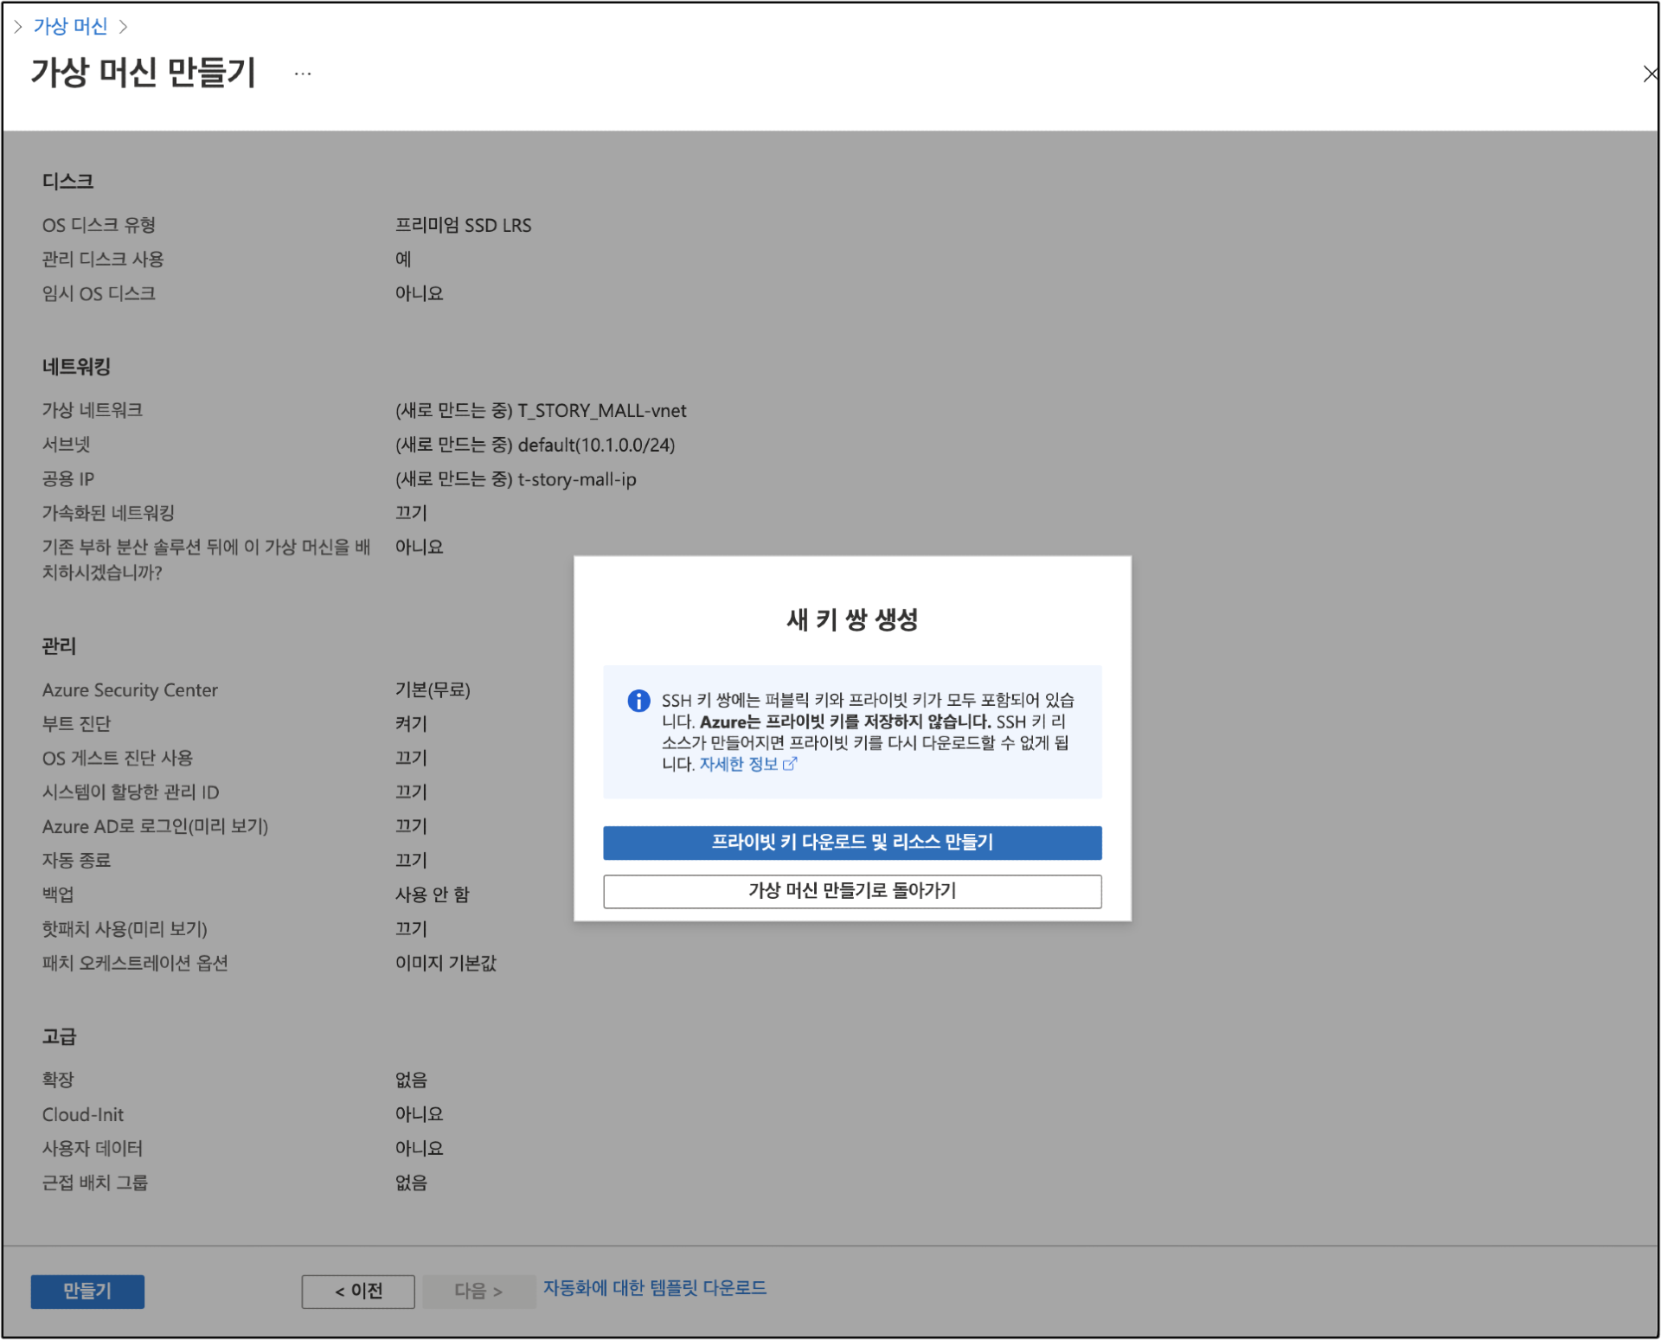This screenshot has width=1661, height=1340.
Task: Click chevron after 가상 머신 breadcrumb
Action: coord(123,27)
